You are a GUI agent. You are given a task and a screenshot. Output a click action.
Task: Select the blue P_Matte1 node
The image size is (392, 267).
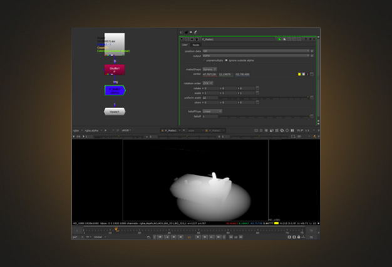tap(115, 91)
